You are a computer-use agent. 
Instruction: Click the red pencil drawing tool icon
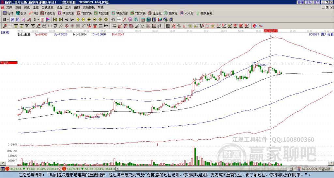(x=4, y=26)
